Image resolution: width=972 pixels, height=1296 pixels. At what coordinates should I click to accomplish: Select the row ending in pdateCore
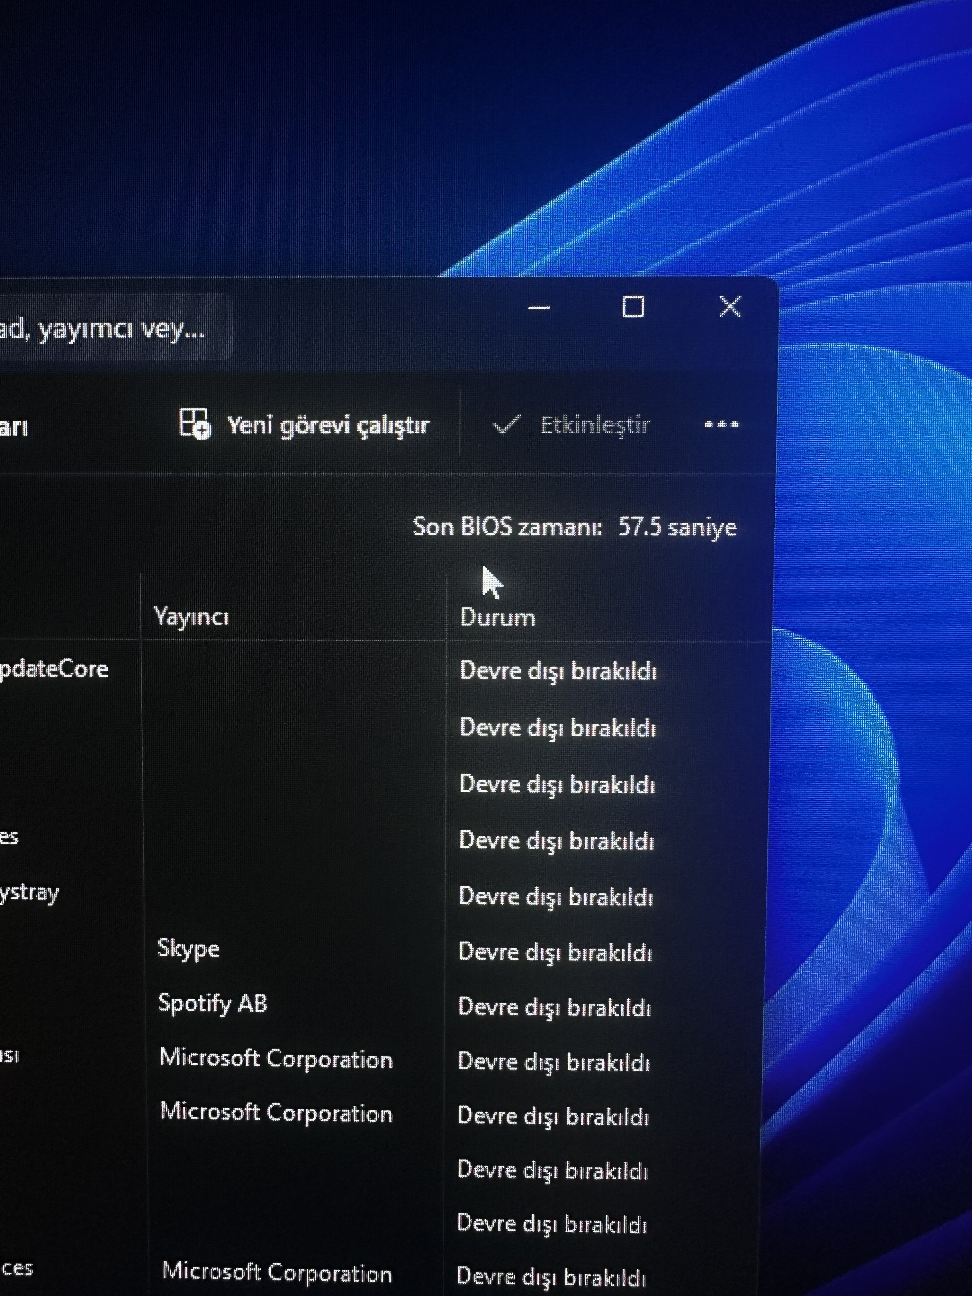[x=56, y=669]
